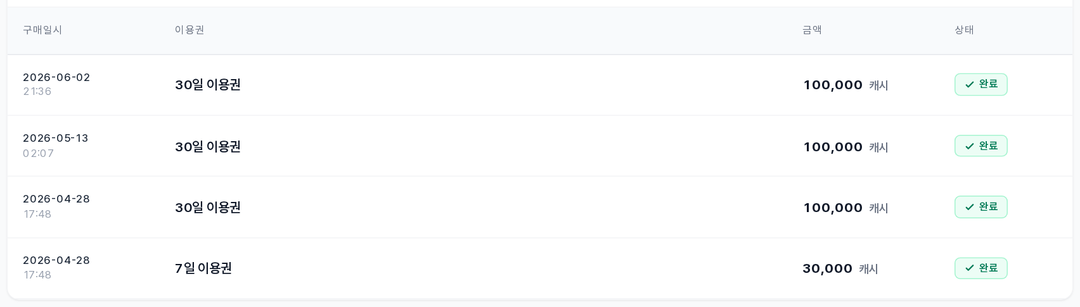Image resolution: width=1080 pixels, height=307 pixels.
Task: Click the checkmark icon in 2026-06-02 row
Action: point(969,85)
